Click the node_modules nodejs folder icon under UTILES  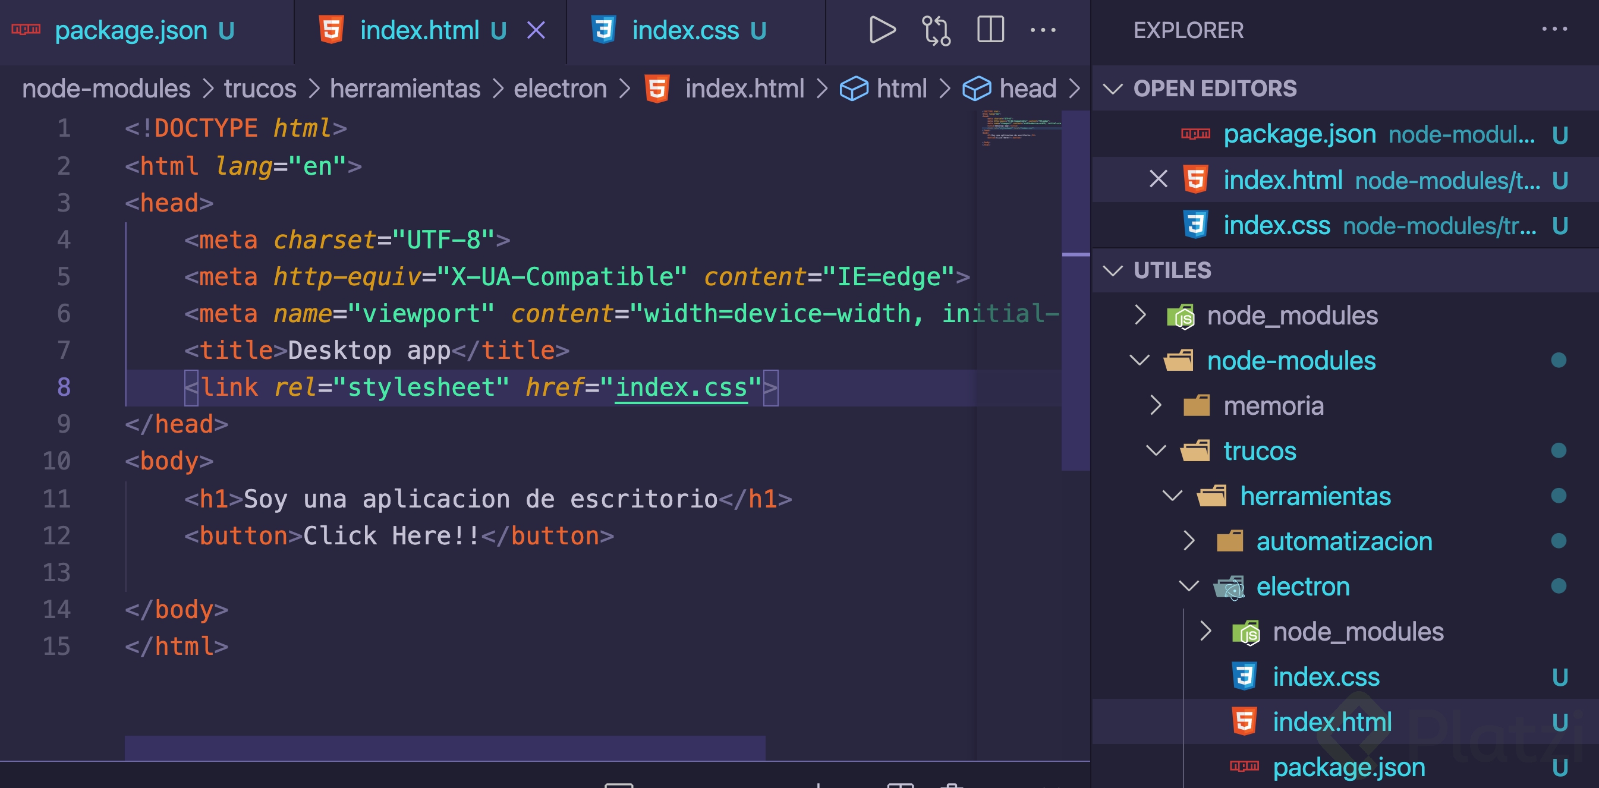1181,316
